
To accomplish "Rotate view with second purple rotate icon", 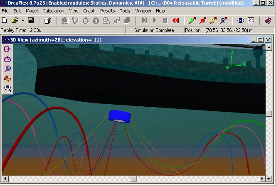I will [x=7, y=59].
